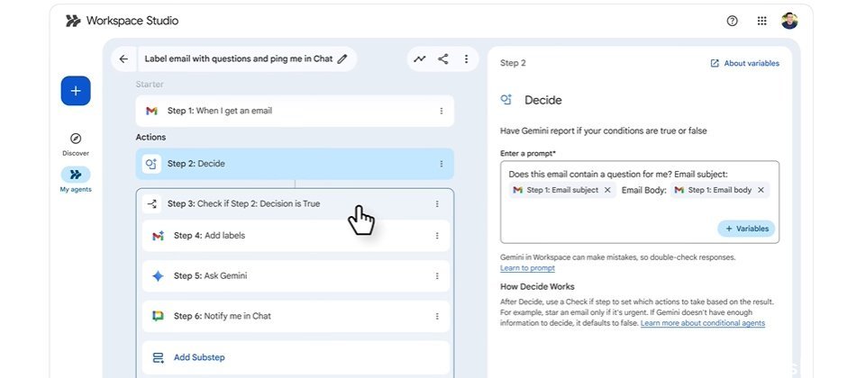The height and width of the screenshot is (378, 865).
Task: Open the Google apps grid launcher
Action: click(761, 21)
